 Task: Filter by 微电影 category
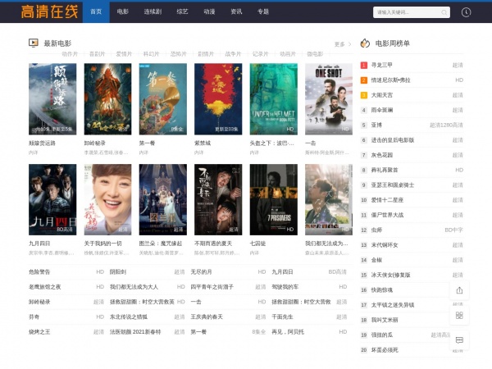click(x=315, y=54)
